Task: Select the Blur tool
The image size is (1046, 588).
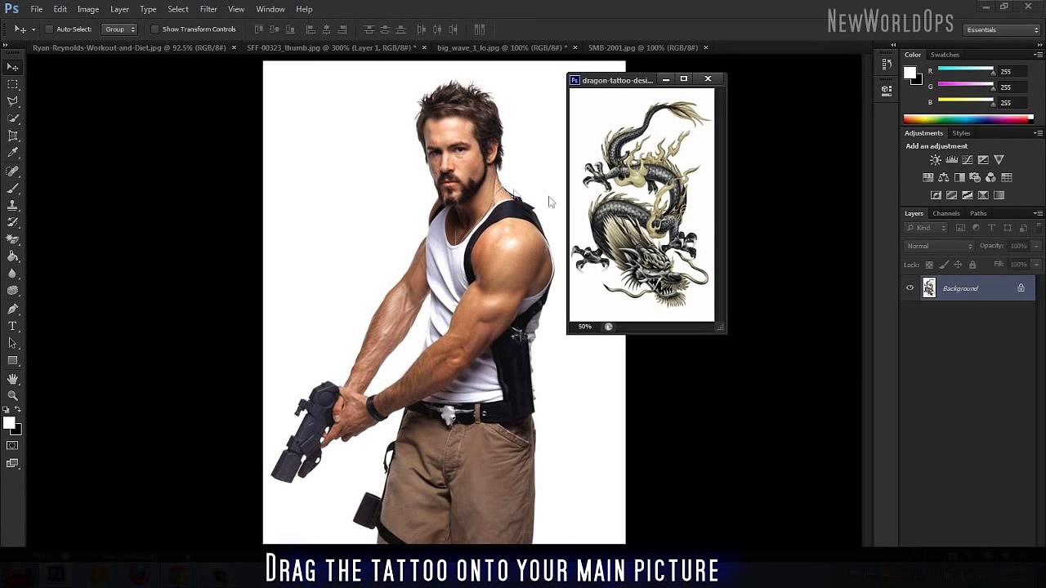Action: pyautogui.click(x=13, y=274)
